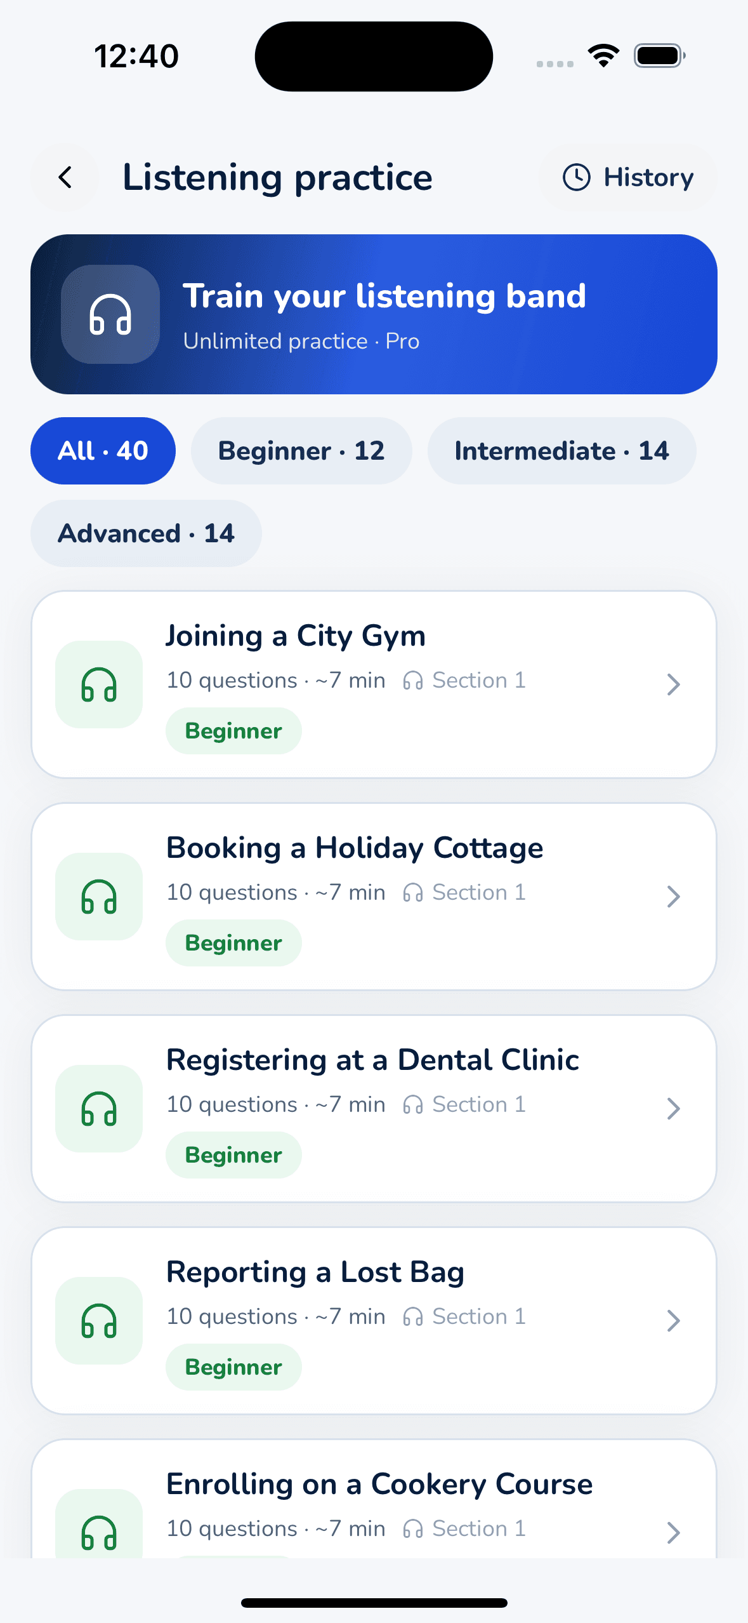The height and width of the screenshot is (1623, 748).
Task: Filter by Intermediate · 14
Action: click(x=561, y=451)
